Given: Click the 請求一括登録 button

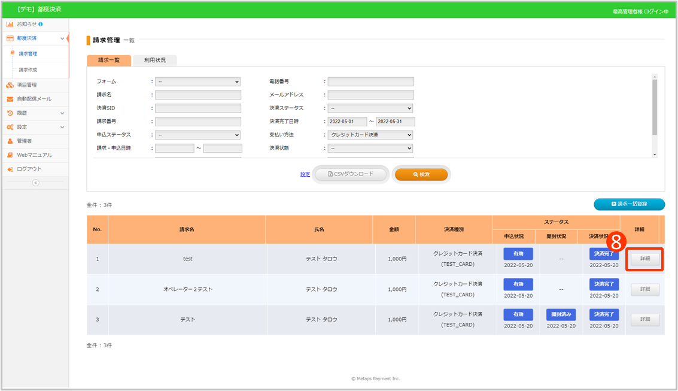Looking at the screenshot, I should 629,204.
